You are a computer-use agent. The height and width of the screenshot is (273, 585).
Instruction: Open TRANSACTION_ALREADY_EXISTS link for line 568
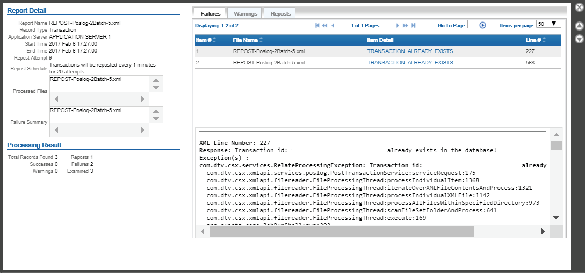(x=410, y=63)
